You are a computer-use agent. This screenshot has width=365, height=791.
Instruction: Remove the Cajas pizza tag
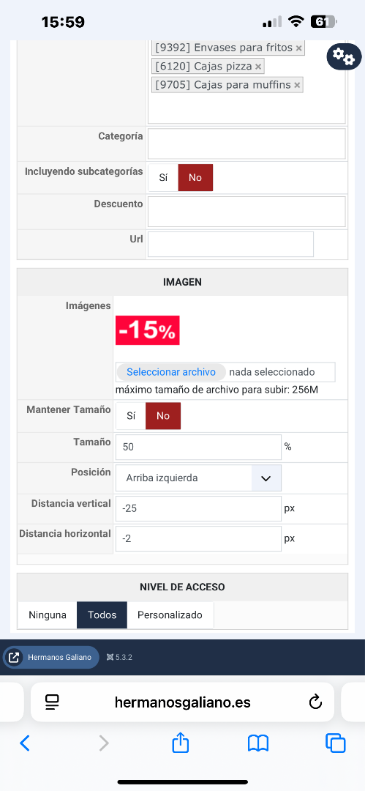pos(257,67)
